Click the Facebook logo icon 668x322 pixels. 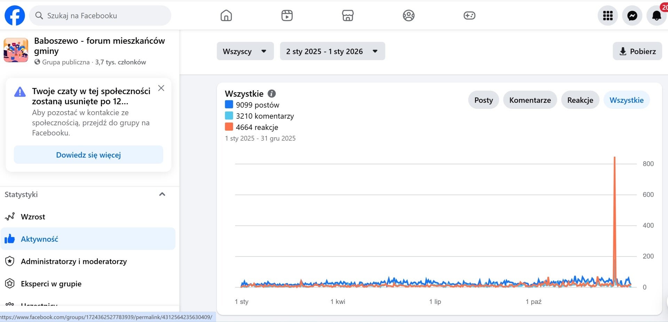coord(15,15)
